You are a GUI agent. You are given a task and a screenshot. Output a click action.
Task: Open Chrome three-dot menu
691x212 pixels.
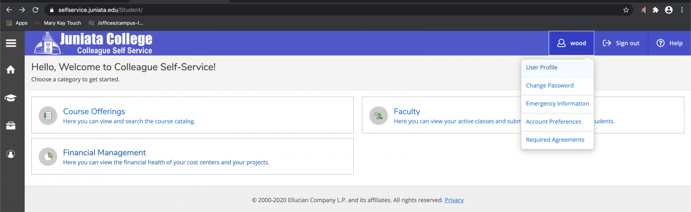tap(682, 10)
